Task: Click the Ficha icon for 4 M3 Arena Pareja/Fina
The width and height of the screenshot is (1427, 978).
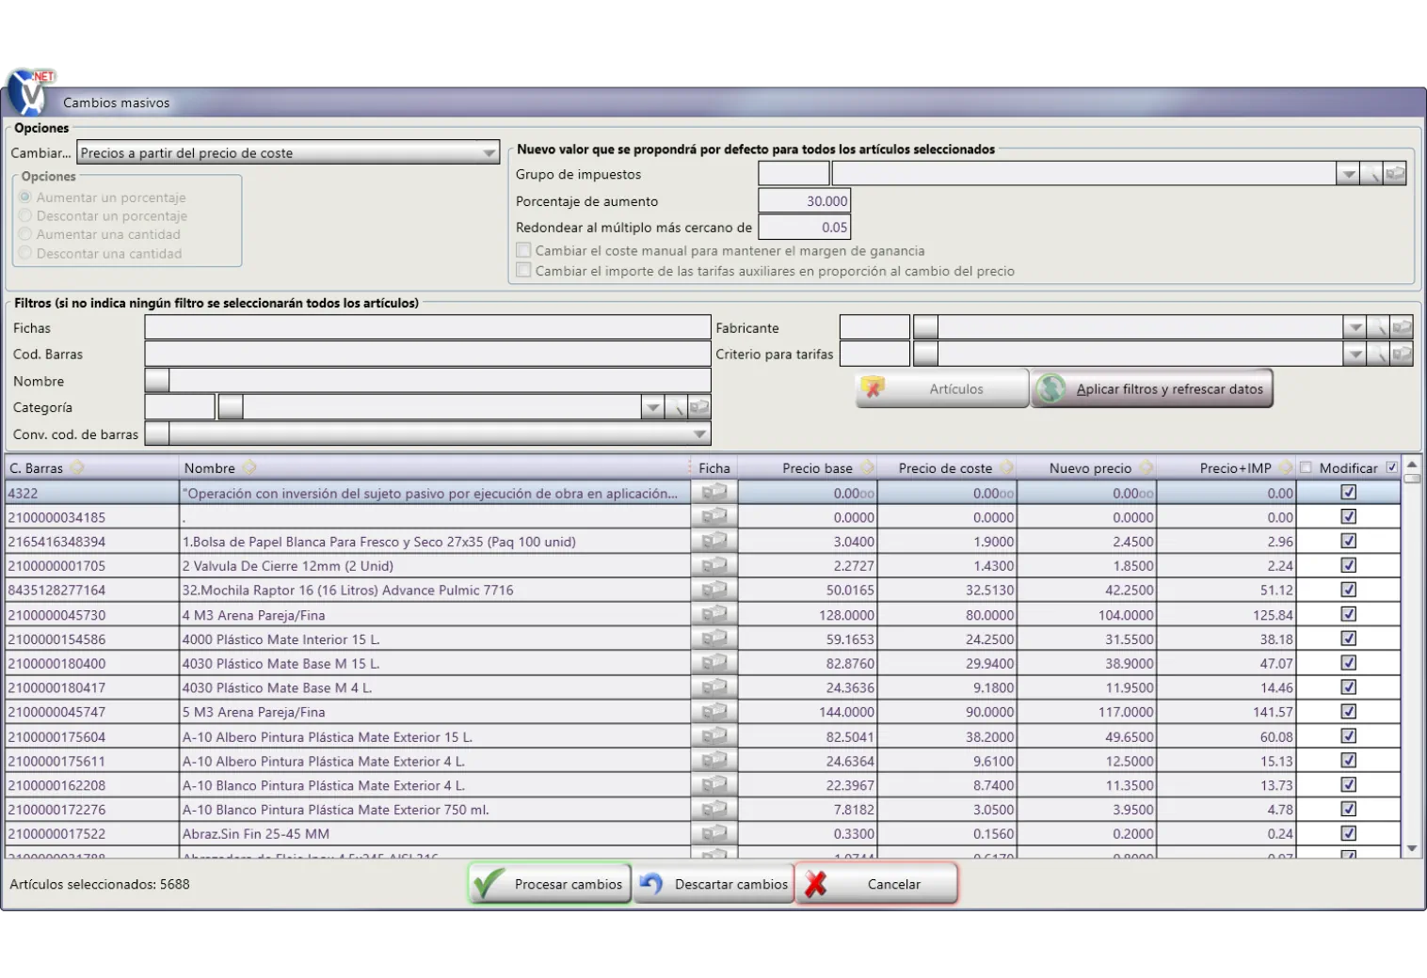Action: click(x=714, y=615)
